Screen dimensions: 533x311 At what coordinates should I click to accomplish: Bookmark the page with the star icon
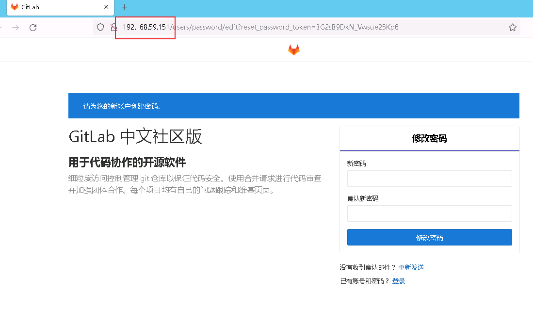[x=513, y=28]
